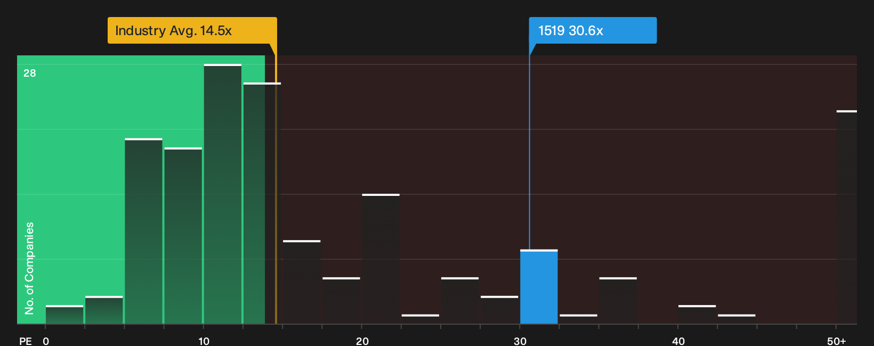Click the bar starting at PE 40
Image resolution: width=874 pixels, height=346 pixels.
[697, 315]
